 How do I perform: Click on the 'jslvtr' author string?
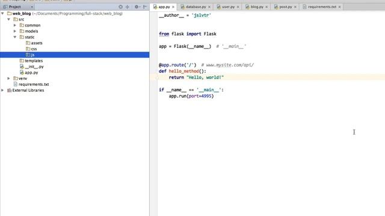202,15
